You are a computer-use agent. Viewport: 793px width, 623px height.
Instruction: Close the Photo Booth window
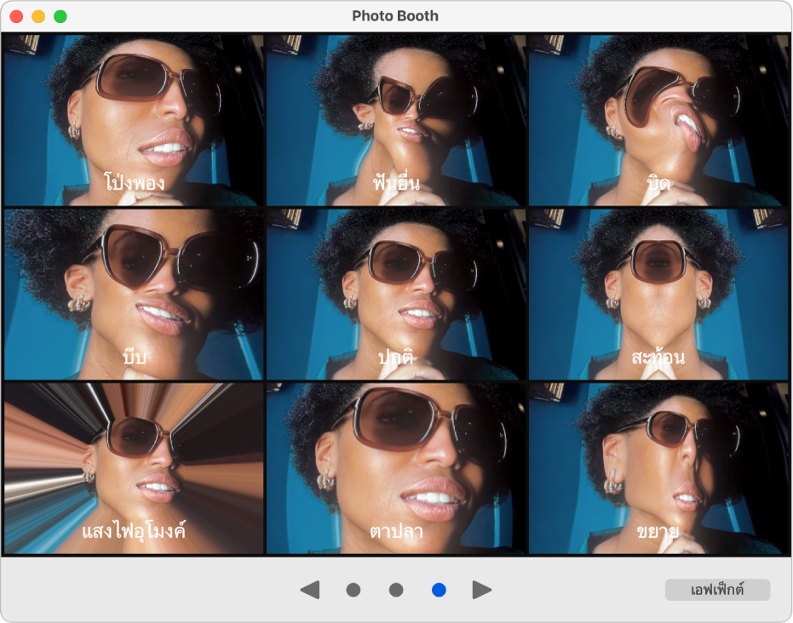(x=16, y=16)
